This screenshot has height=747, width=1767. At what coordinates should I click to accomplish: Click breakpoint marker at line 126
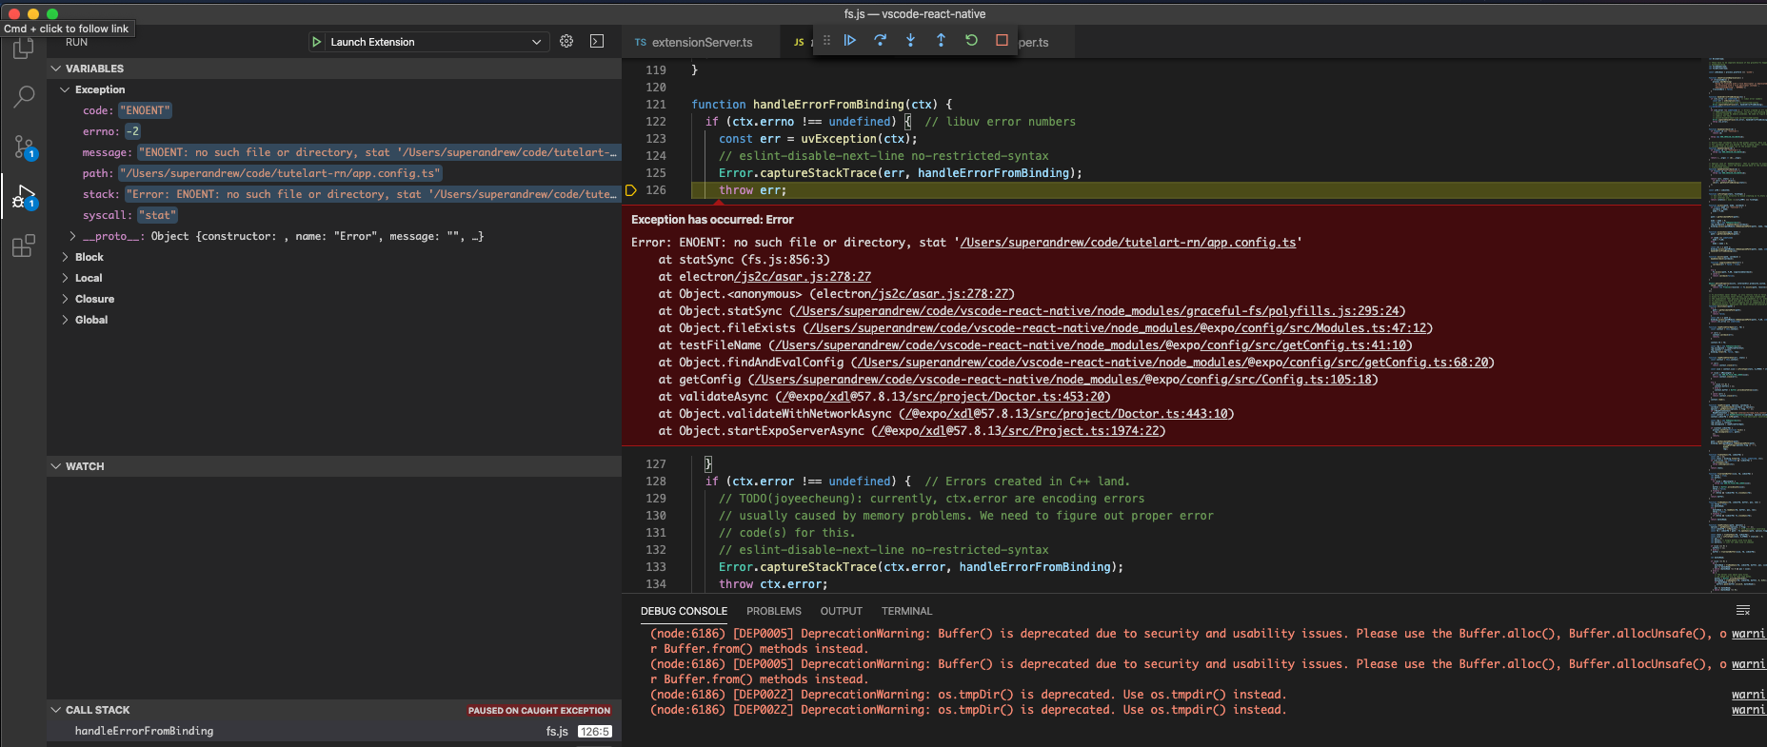(630, 190)
